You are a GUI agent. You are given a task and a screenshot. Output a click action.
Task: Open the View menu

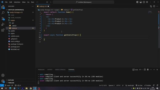[24, 2]
